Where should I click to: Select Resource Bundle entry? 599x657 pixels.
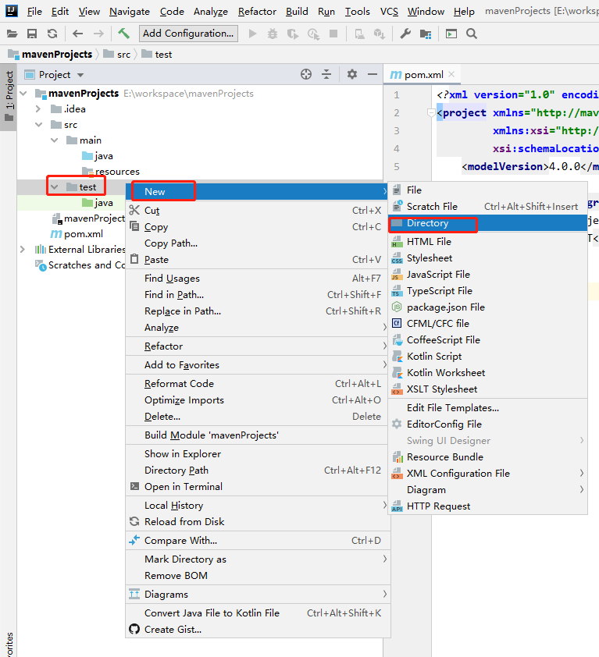coord(487,456)
